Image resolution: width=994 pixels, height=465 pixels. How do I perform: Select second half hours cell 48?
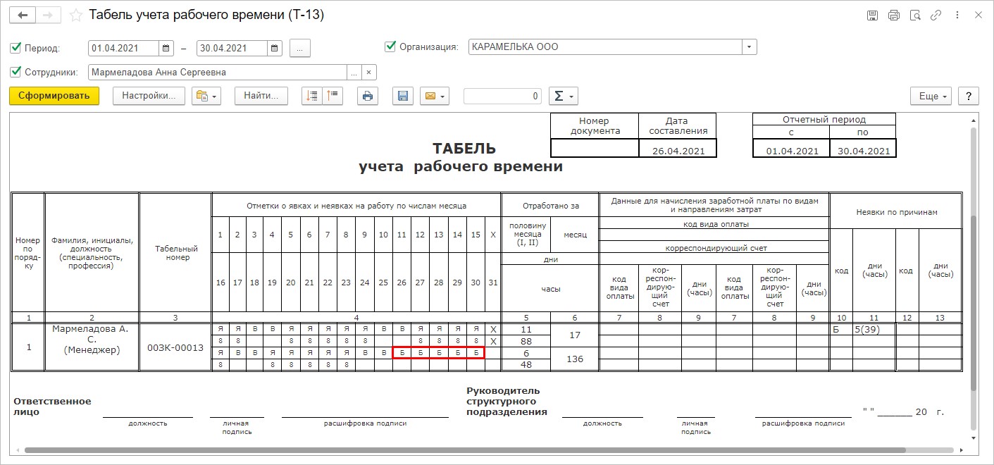coord(526,365)
